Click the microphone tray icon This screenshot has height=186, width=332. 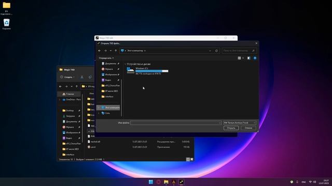(297, 182)
